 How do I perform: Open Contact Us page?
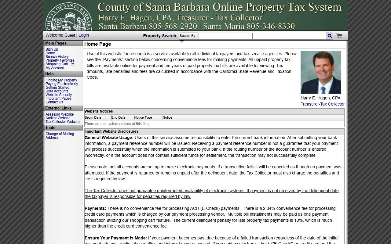54,102
